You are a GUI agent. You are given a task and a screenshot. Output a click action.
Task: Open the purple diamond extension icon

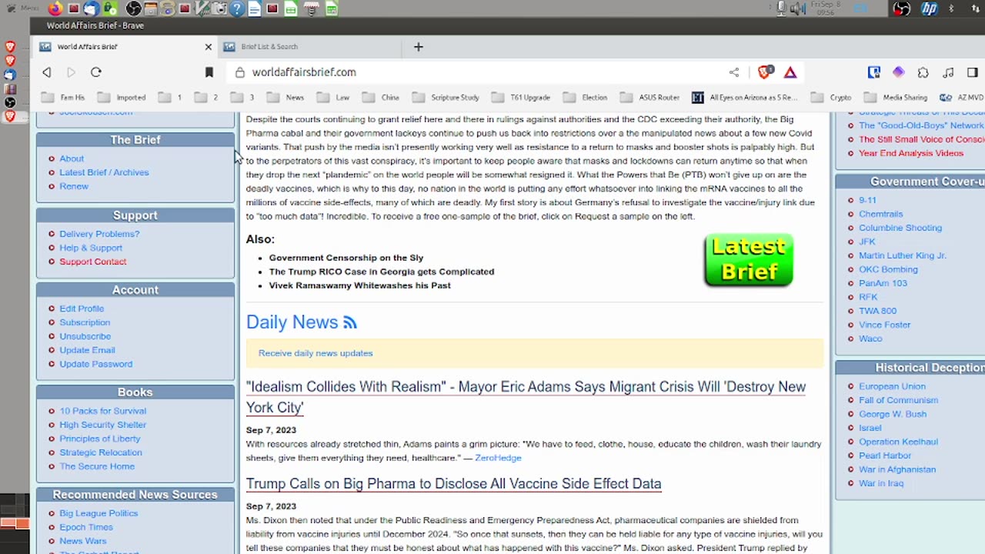click(899, 72)
